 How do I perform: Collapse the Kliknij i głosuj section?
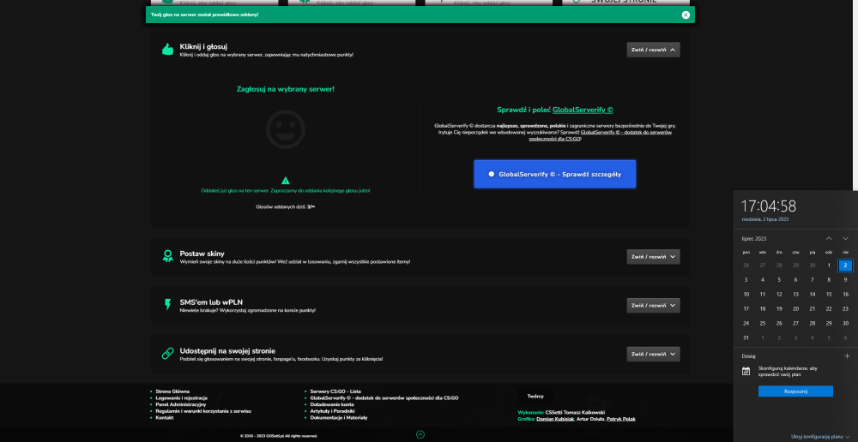[653, 50]
